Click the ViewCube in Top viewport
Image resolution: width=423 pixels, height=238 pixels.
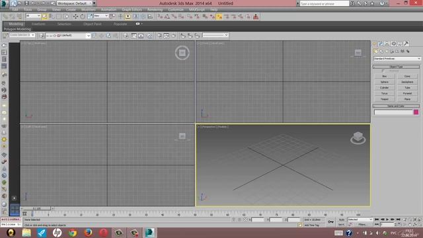tap(182, 53)
